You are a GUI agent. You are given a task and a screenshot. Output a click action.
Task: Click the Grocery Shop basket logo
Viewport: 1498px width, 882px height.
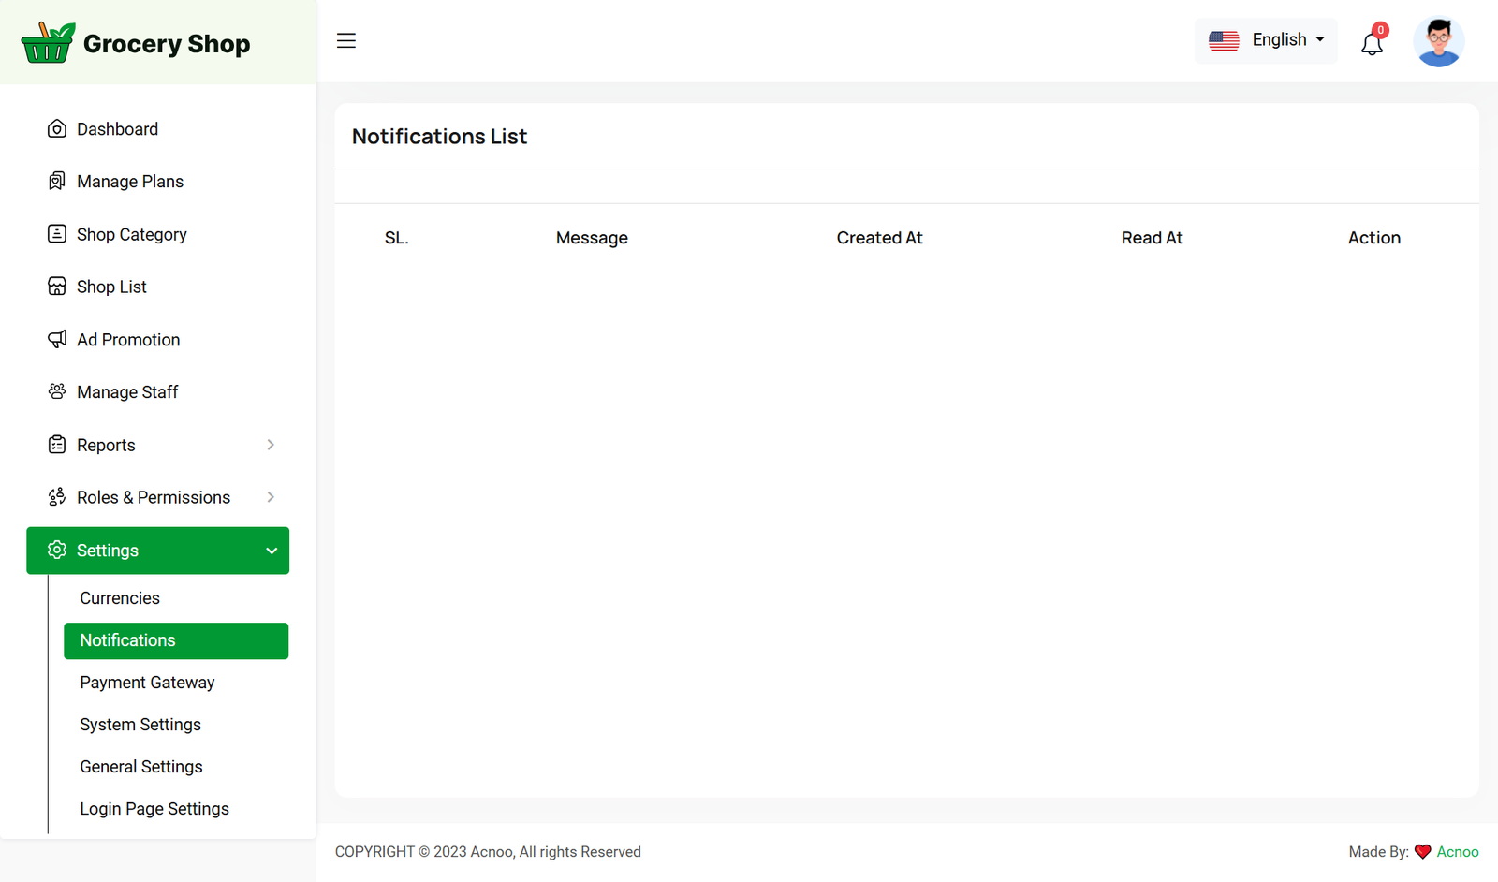(47, 43)
